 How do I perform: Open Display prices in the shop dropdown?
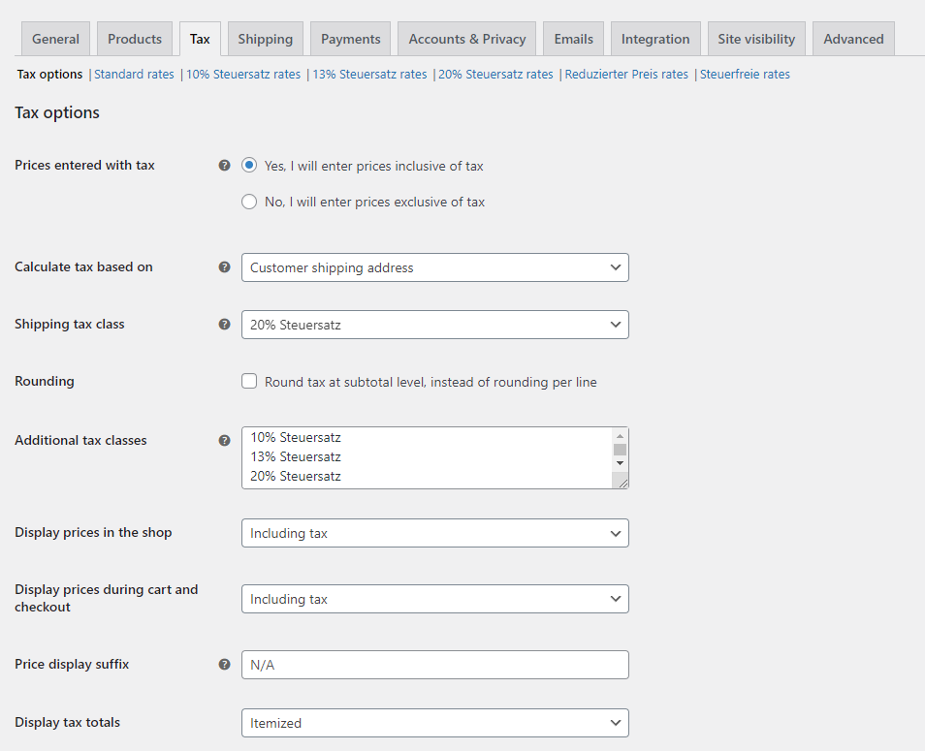click(x=434, y=533)
